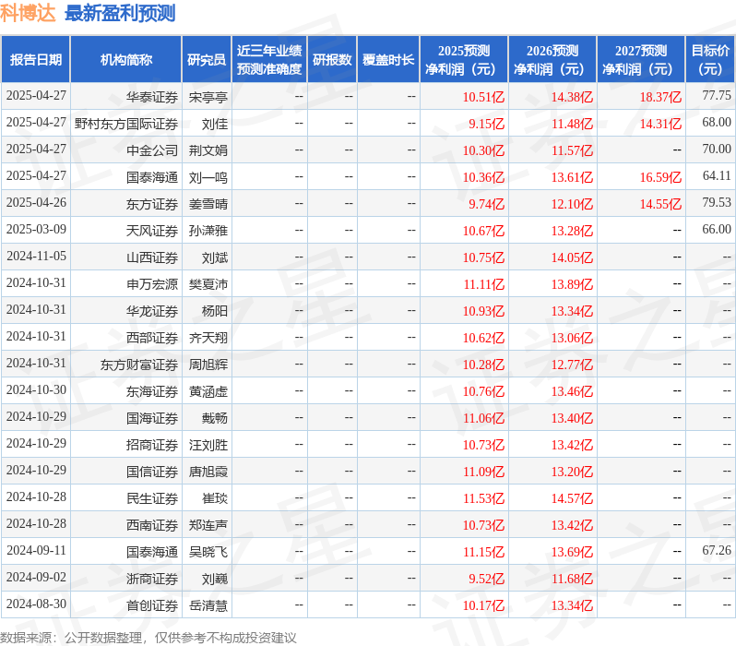Click analyst name 荆文娟
Screen dimensions: 736x646
(208, 150)
